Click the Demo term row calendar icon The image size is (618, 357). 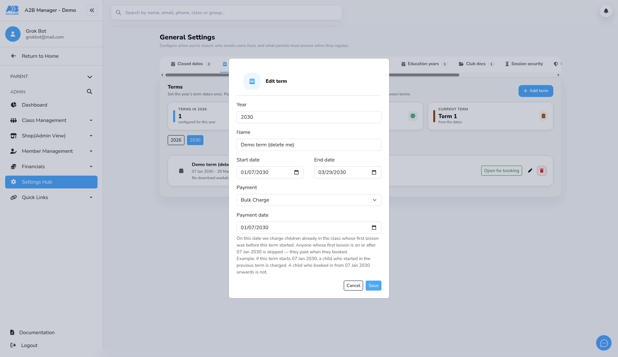point(181,171)
